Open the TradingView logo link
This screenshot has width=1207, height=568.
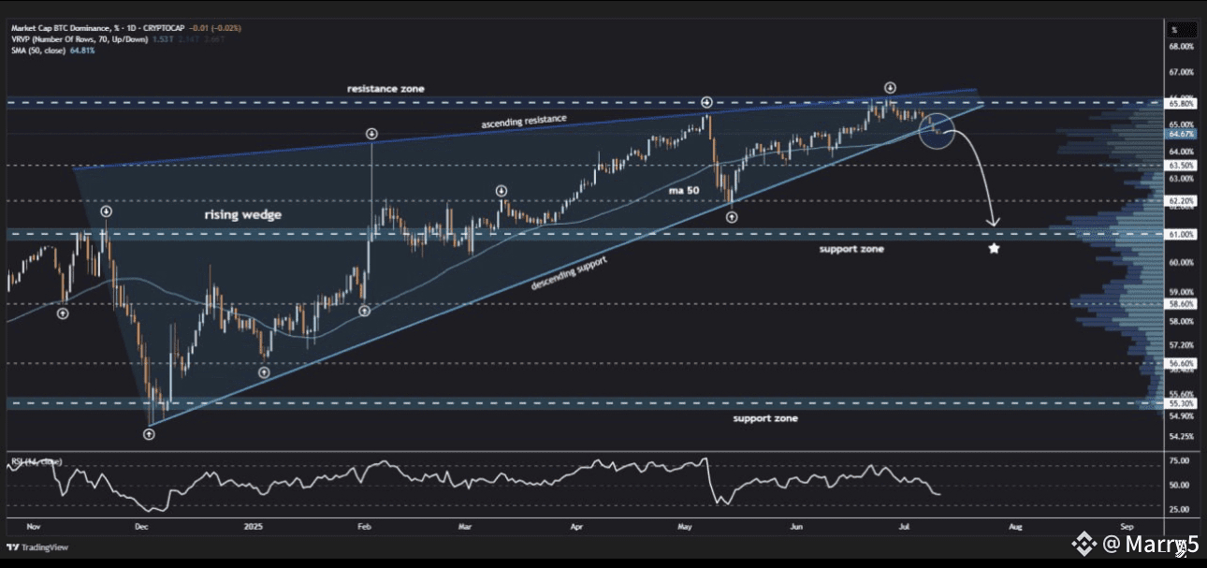(37, 547)
